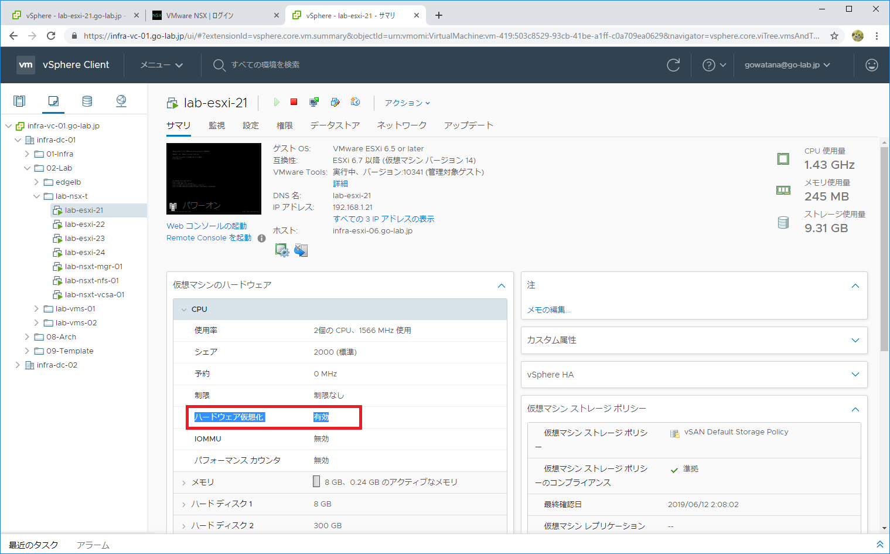
Task: Click the Web コンソールの起動 link
Action: pos(206,226)
